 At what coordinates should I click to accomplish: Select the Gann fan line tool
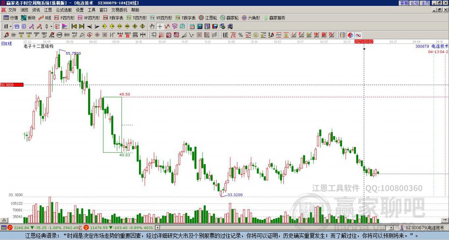coord(161,35)
